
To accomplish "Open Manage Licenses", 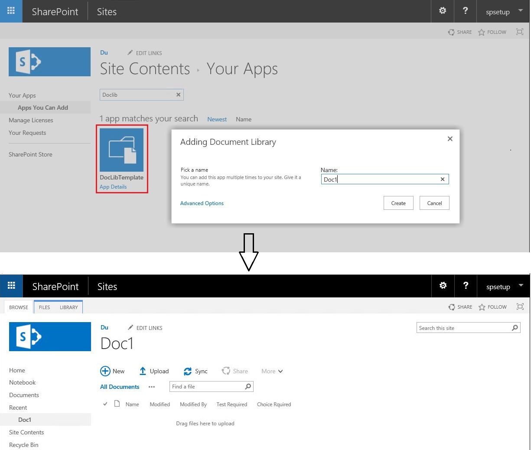I will click(x=31, y=120).
